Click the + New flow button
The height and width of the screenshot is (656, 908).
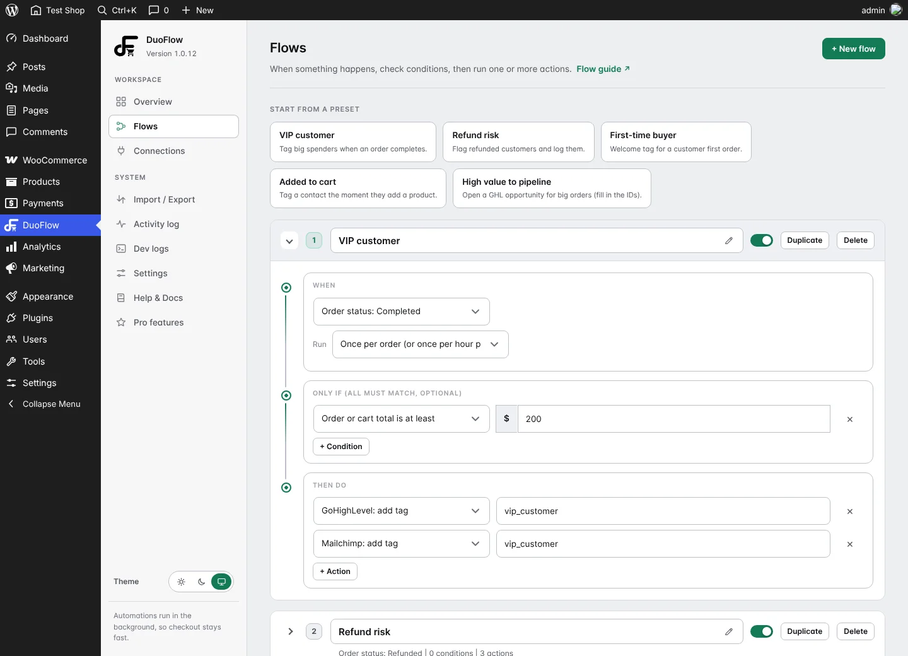click(854, 49)
